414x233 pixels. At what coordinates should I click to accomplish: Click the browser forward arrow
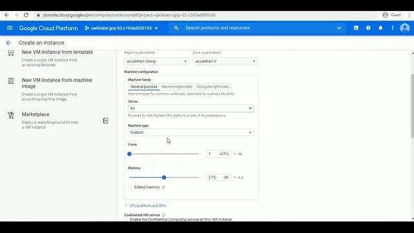point(16,15)
